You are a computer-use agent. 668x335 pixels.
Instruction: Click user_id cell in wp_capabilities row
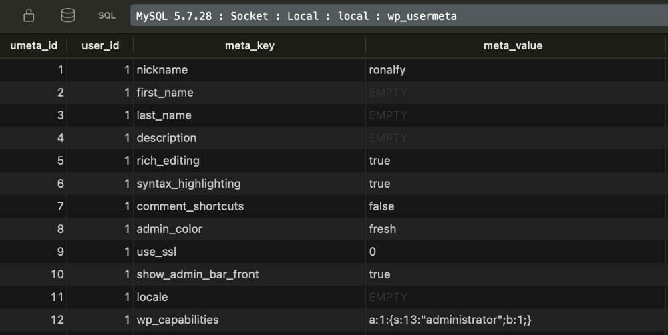100,320
